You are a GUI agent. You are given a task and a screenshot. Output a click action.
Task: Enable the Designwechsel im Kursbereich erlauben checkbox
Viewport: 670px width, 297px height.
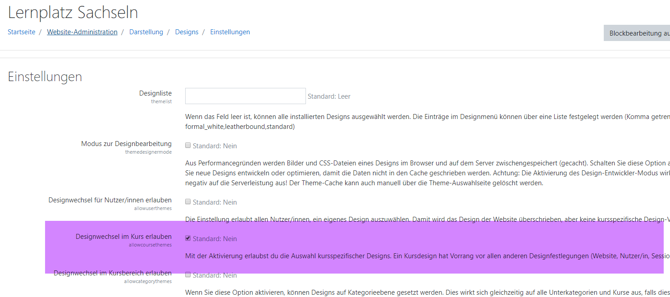pyautogui.click(x=188, y=275)
